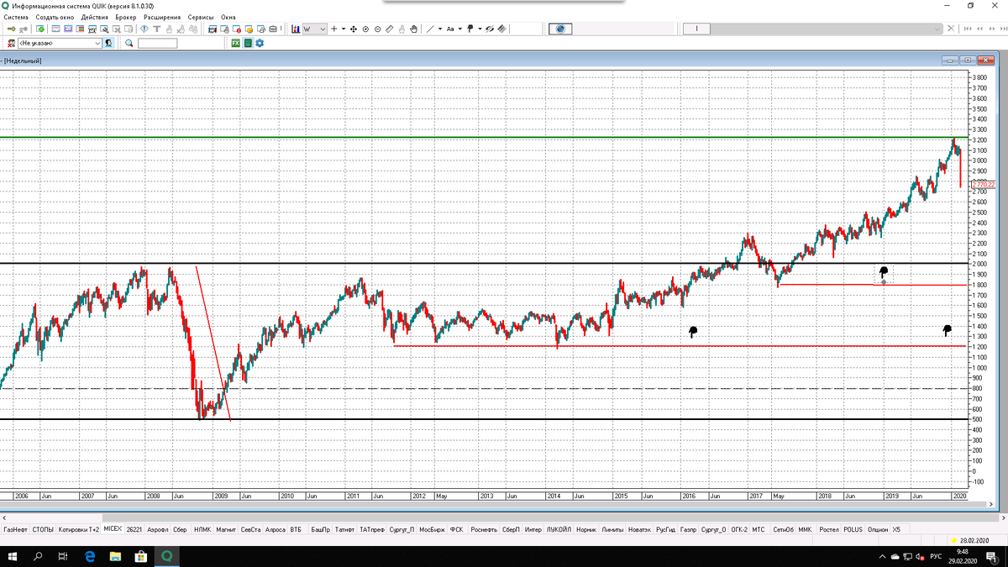Click the red-cross account icon
Screen dimensions: 1008x567
(12, 43)
